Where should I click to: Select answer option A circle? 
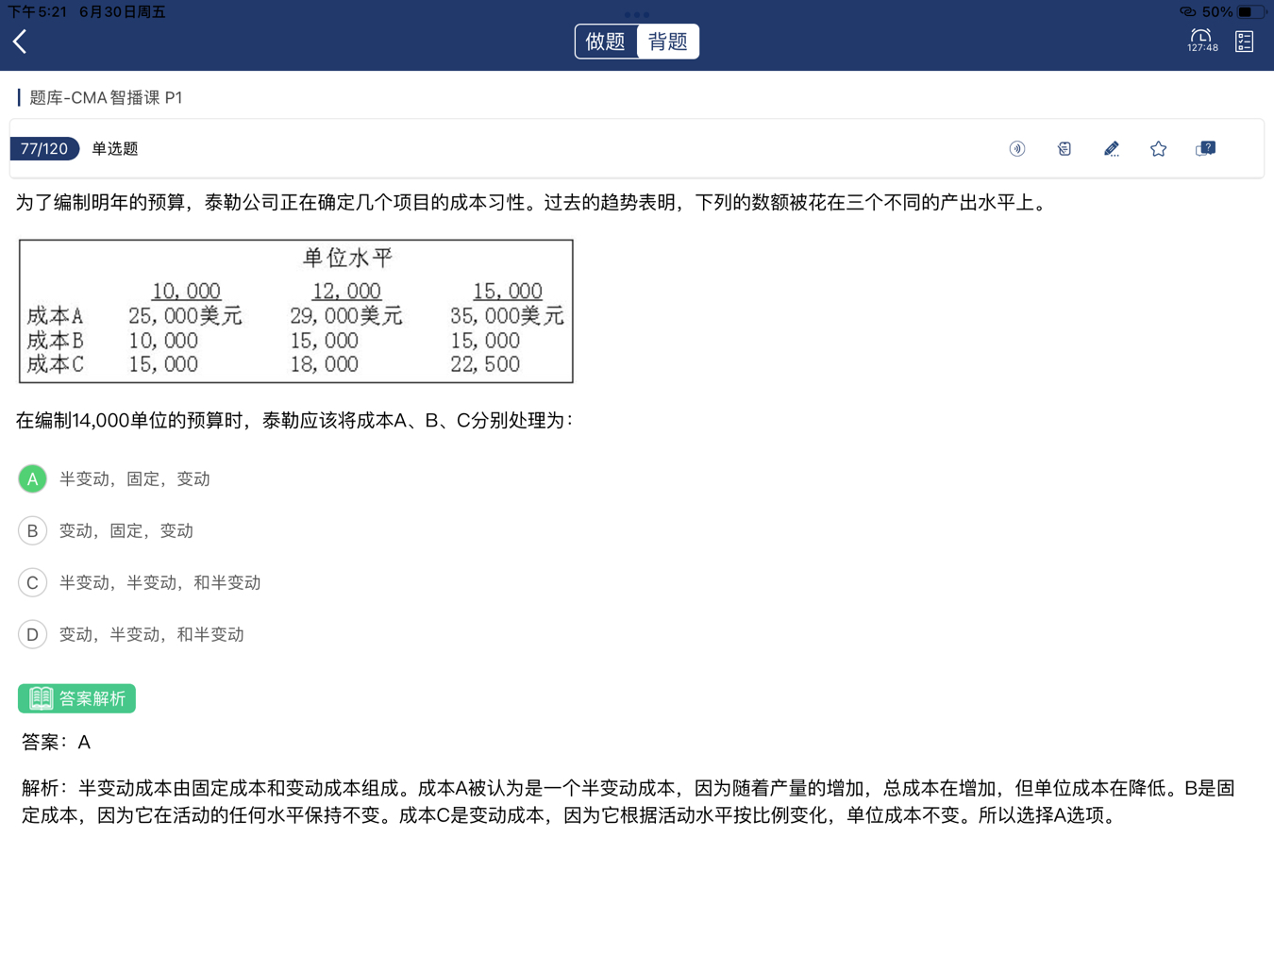(32, 479)
